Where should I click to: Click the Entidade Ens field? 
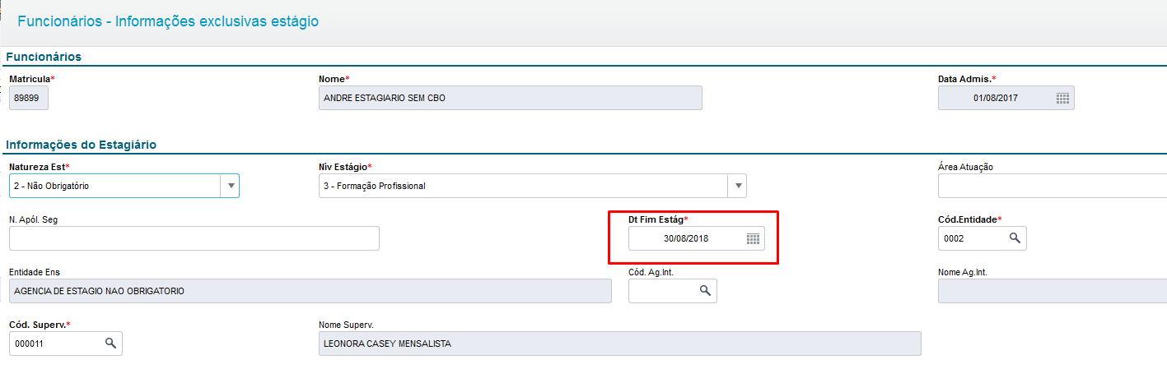click(310, 291)
